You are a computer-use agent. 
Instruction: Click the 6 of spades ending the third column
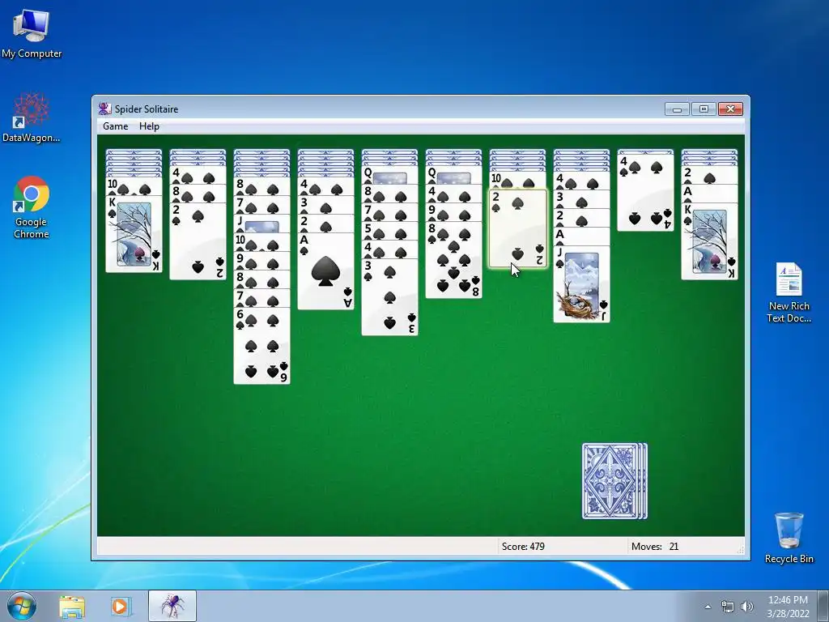261,345
